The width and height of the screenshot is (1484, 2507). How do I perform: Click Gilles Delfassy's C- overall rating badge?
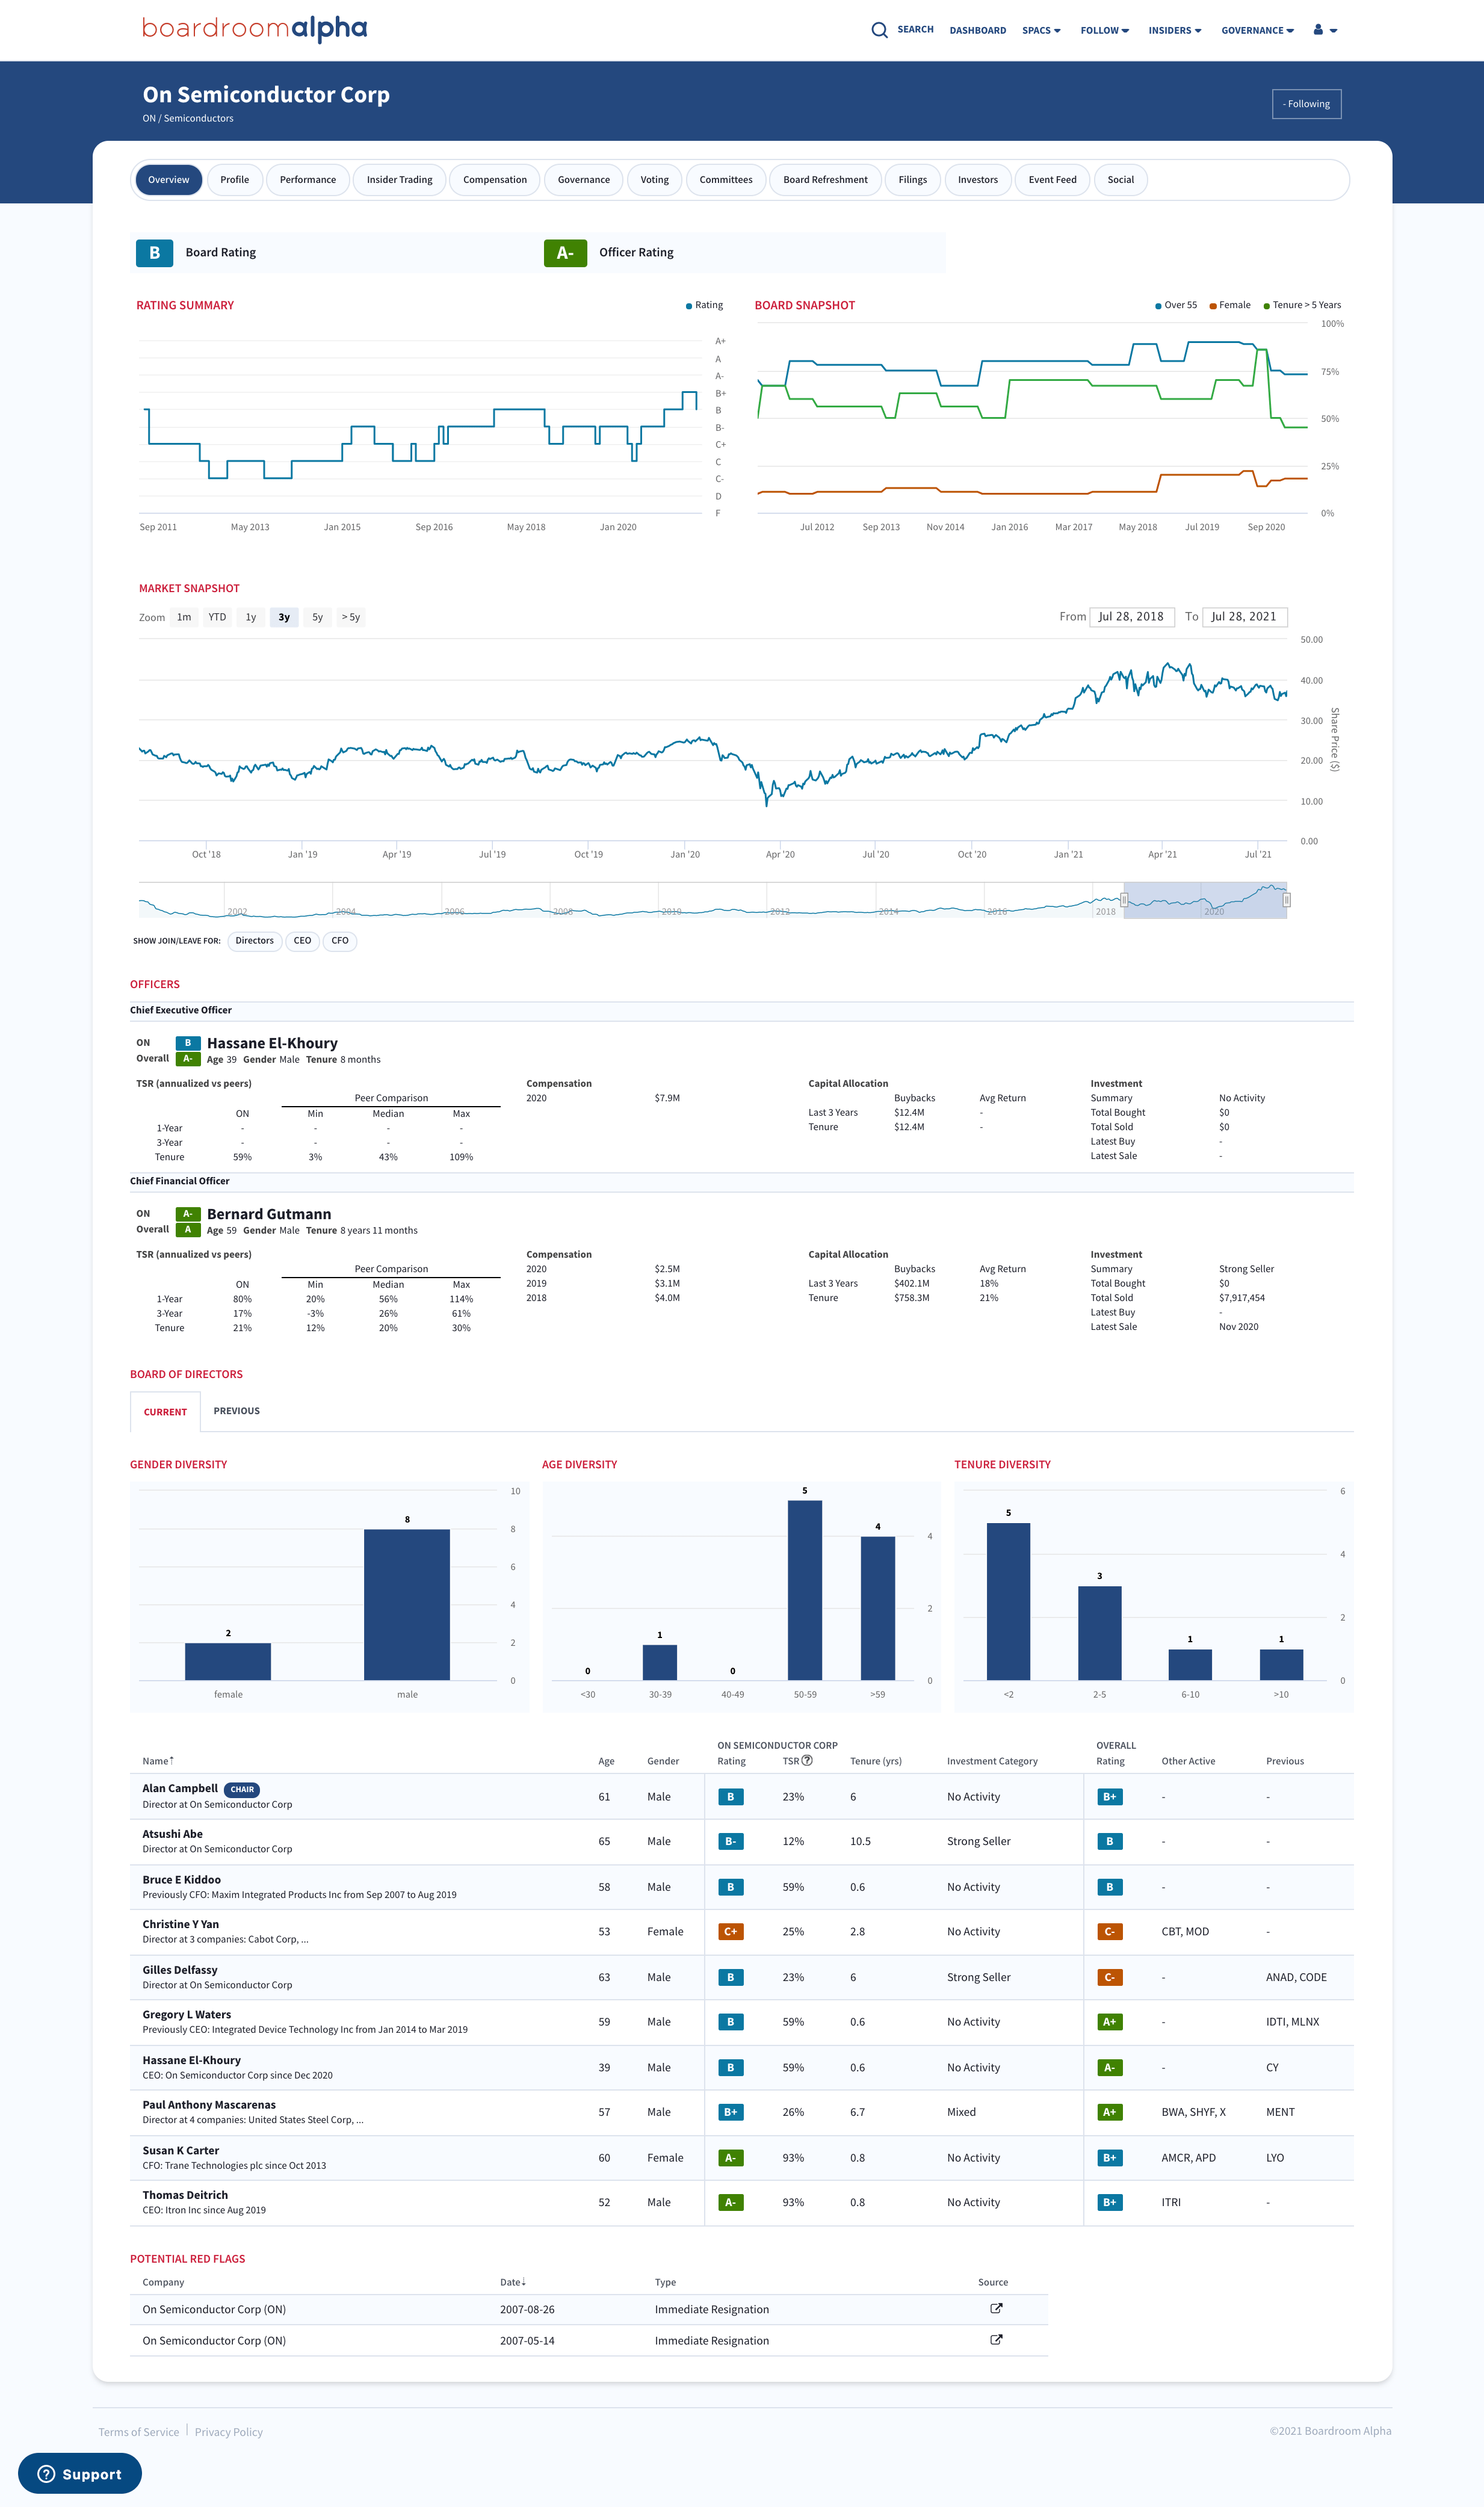point(1109,1977)
